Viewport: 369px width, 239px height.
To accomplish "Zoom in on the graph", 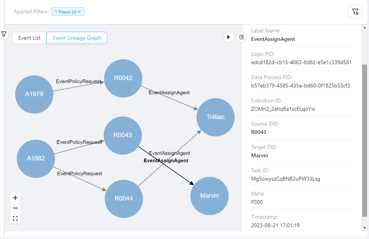I will coord(15,198).
